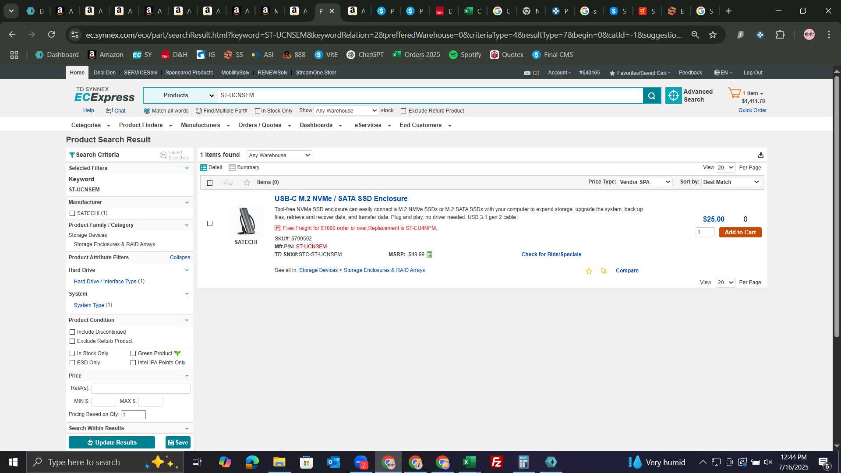Open Price Type Vendor SPA dropdown
Viewport: 841px width, 473px height.
[x=645, y=182]
